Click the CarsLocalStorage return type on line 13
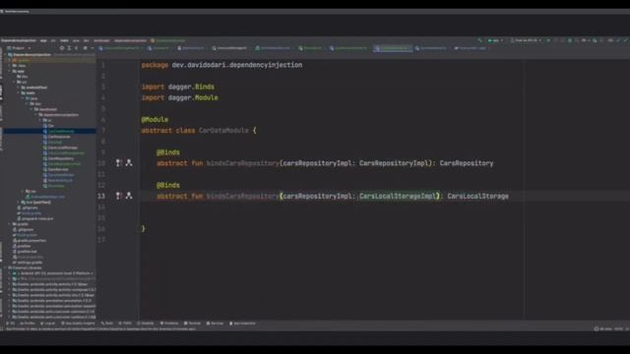The image size is (630, 354). pos(477,196)
